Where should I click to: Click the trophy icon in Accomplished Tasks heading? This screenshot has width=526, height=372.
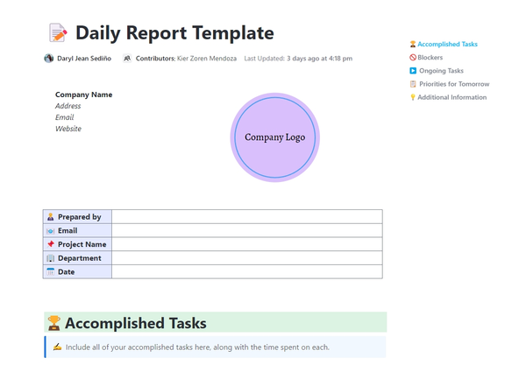(x=54, y=324)
